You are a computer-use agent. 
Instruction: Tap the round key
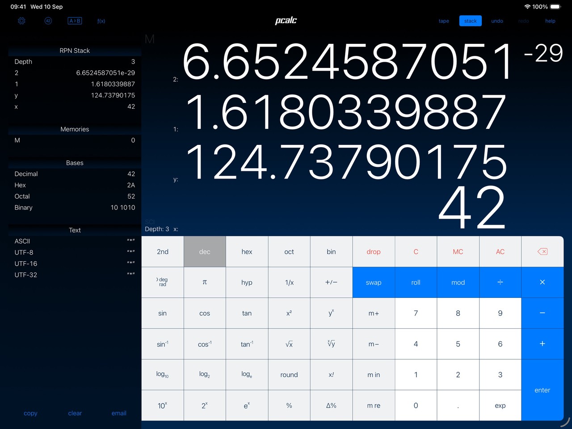click(x=289, y=375)
